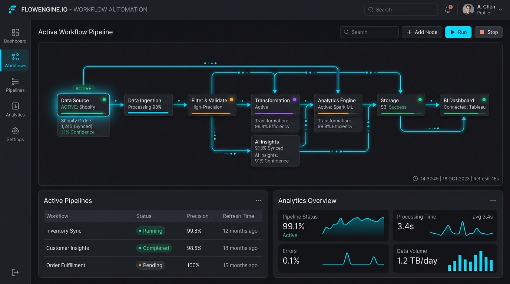Select the AI Insights node

pos(275,151)
